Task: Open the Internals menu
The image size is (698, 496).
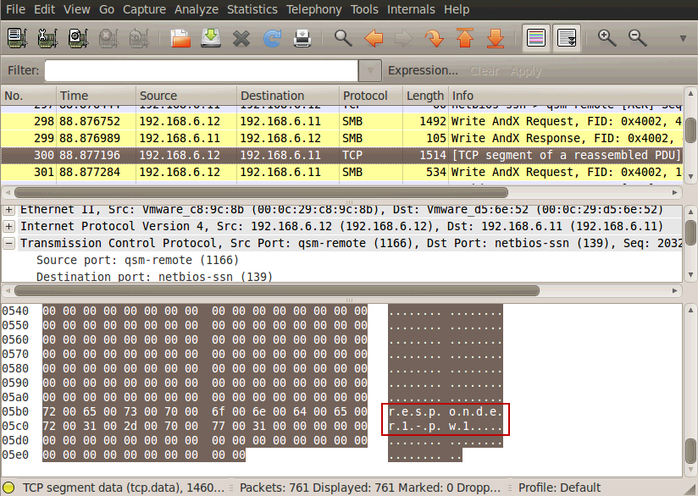Action: [x=411, y=9]
